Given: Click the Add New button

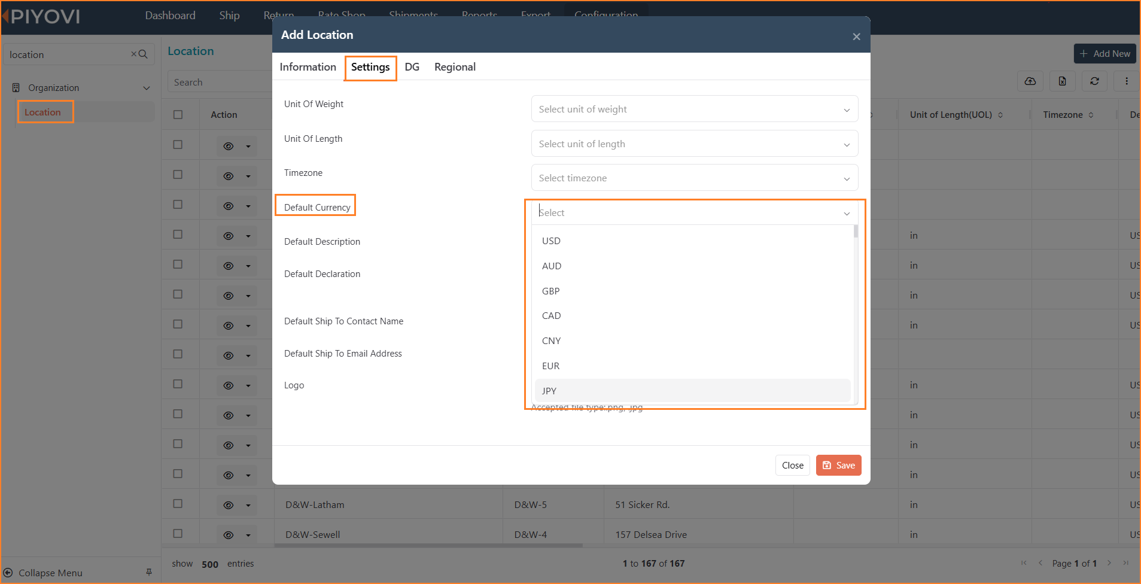Looking at the screenshot, I should click(x=1105, y=54).
